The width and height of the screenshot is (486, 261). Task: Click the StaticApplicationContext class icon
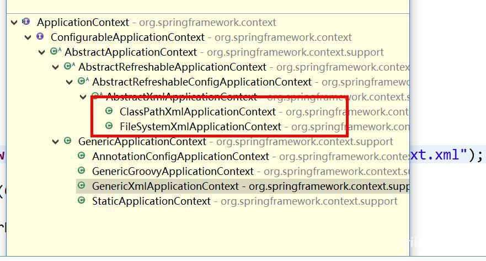point(81,200)
